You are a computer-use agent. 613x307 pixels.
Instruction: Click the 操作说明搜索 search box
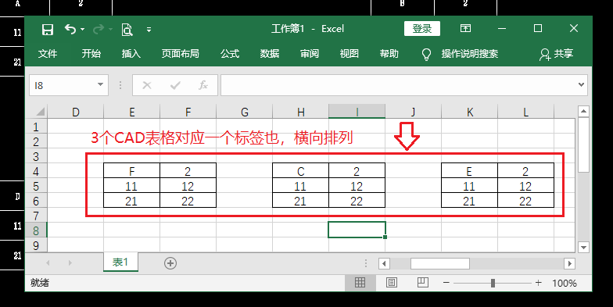coord(470,53)
